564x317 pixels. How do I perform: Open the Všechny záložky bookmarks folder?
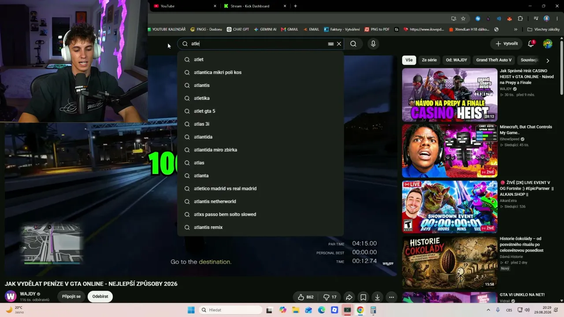pyautogui.click(x=543, y=29)
